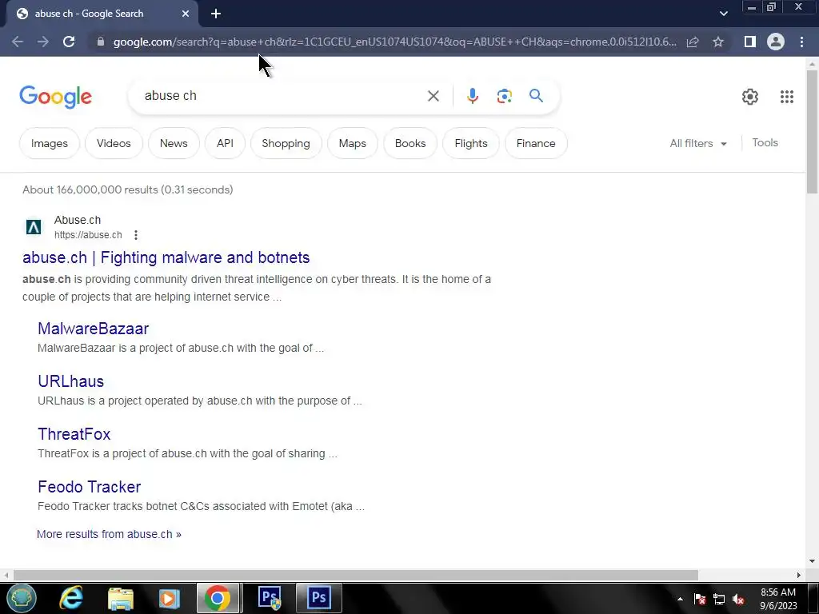Click the scroll right arrow
This screenshot has height=614, width=819.
[799, 575]
